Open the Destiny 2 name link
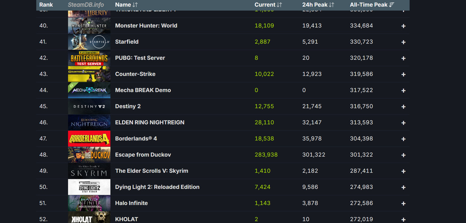Image resolution: width=466 pixels, height=223 pixels. tap(128, 106)
